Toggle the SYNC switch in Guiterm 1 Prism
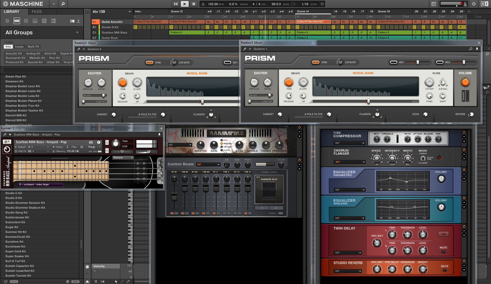 tap(316, 62)
